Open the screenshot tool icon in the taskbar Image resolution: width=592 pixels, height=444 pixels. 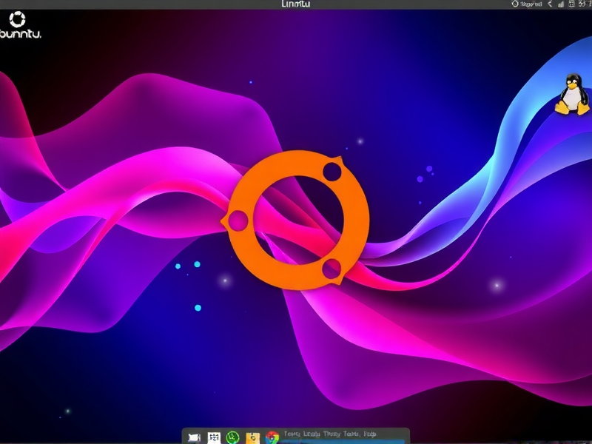194,436
